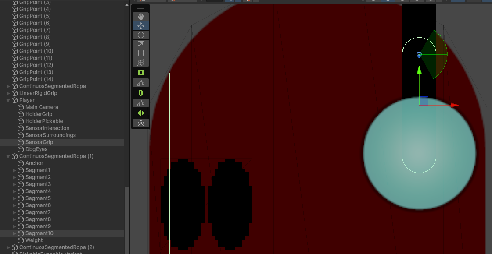Expand the first ContinuosSegmentedRope node

7,86
